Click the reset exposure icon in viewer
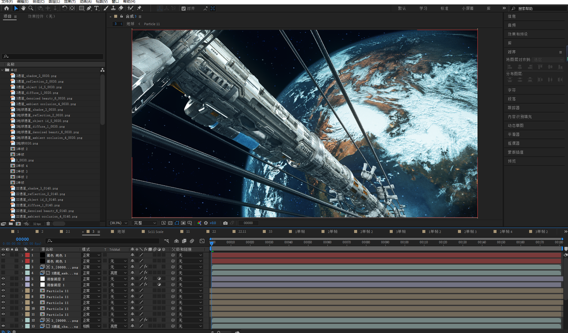The width and height of the screenshot is (568, 333). (x=206, y=223)
